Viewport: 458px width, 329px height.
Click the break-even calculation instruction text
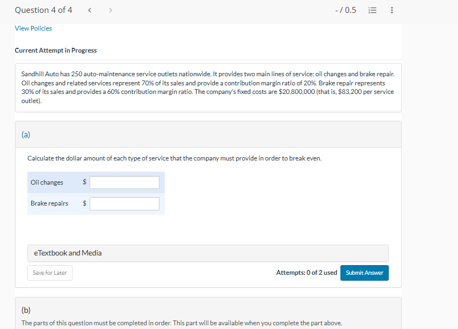click(174, 158)
